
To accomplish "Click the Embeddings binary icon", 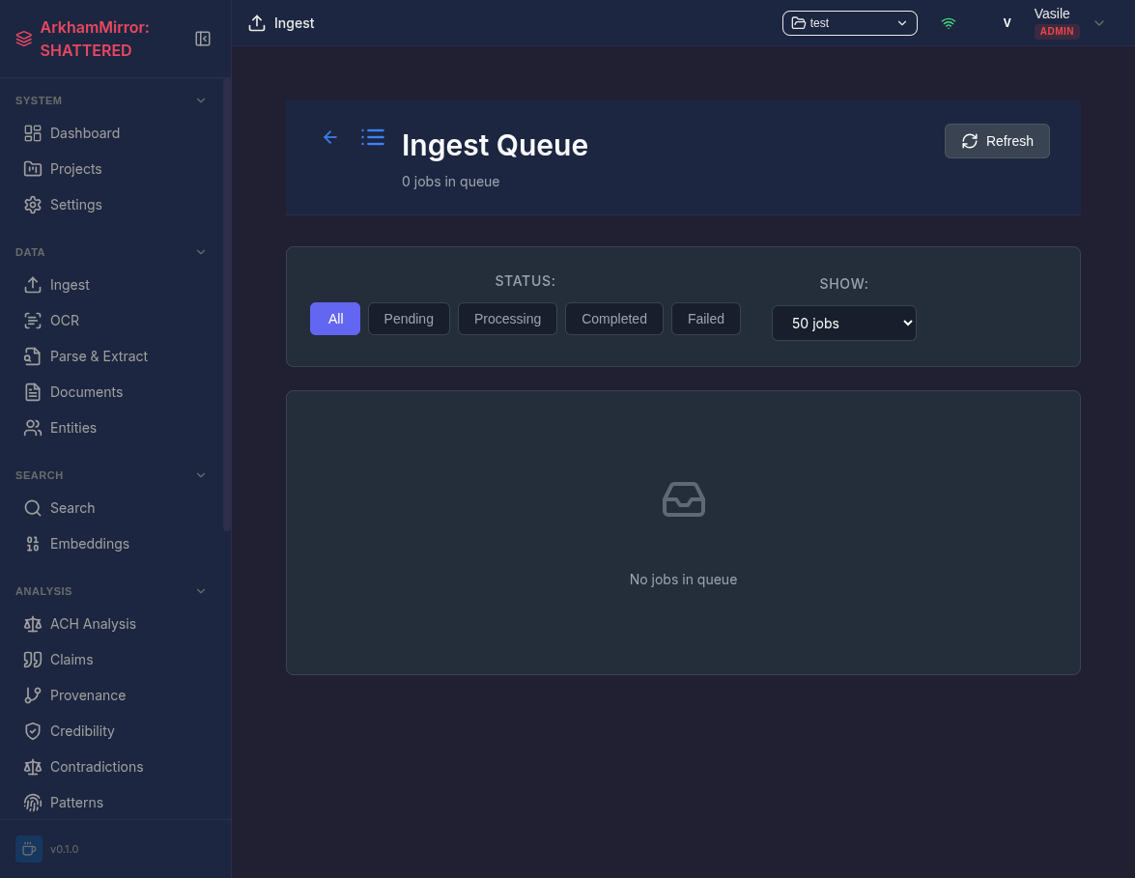I will [x=33, y=544].
